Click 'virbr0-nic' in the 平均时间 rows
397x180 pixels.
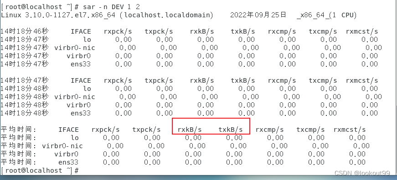coord(62,146)
